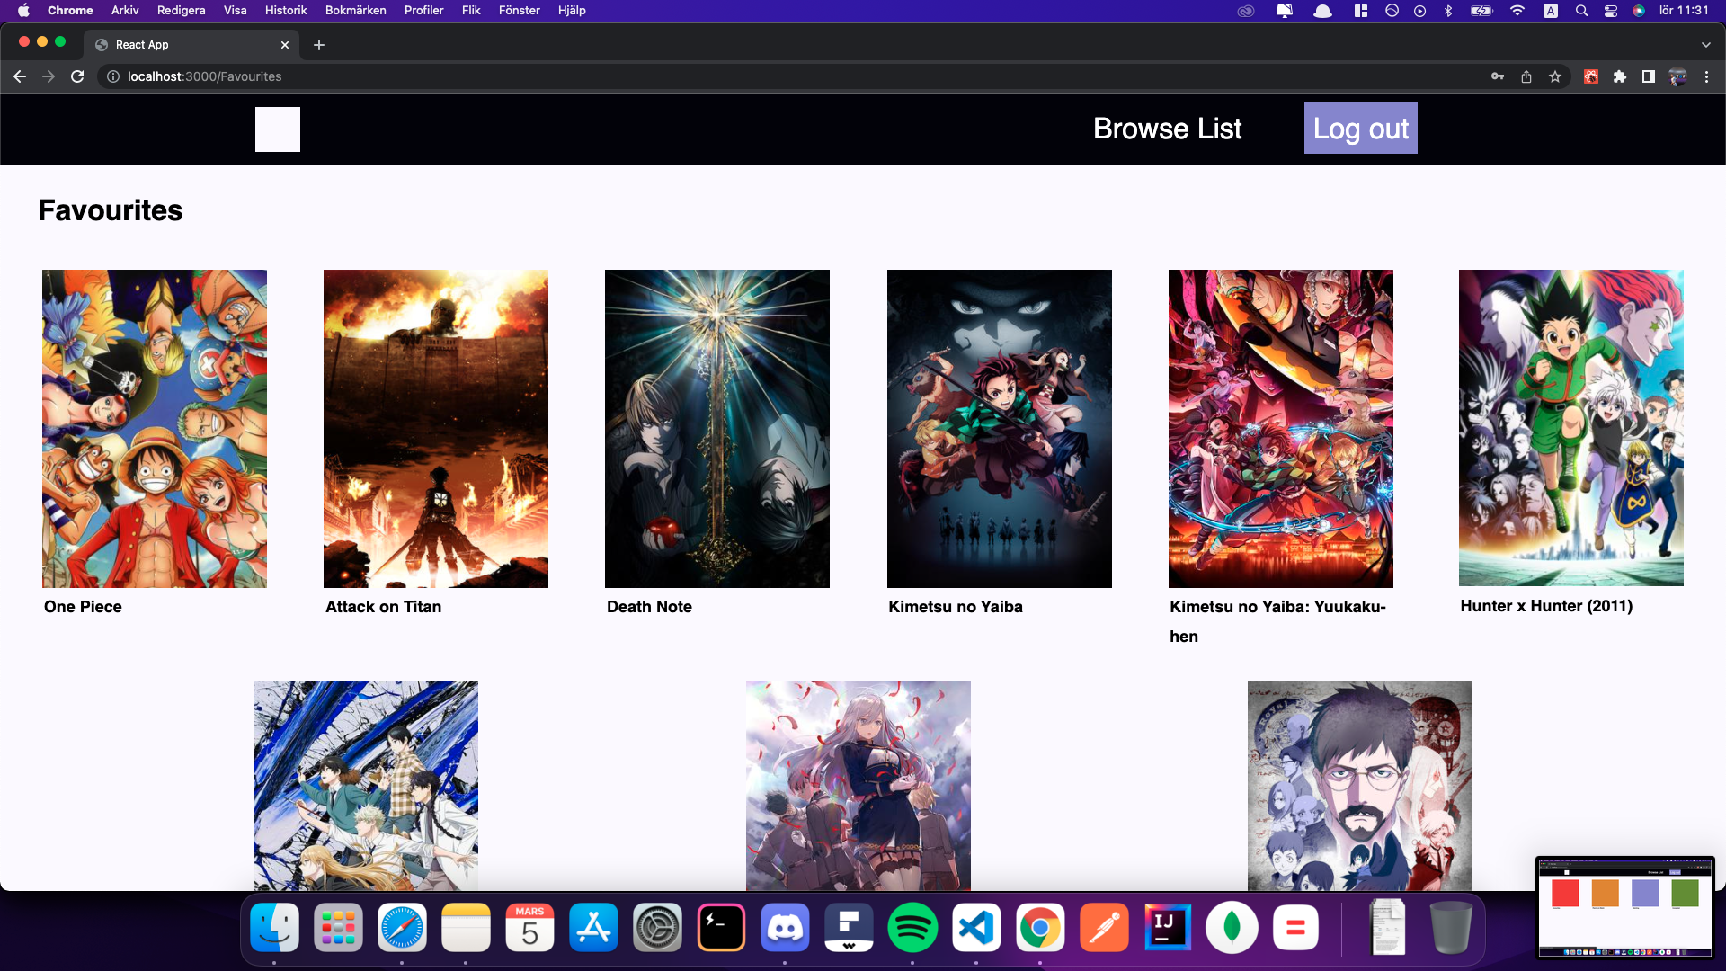Viewport: 1726px width, 971px height.
Task: Open the Hjälp menu
Action: 572,10
